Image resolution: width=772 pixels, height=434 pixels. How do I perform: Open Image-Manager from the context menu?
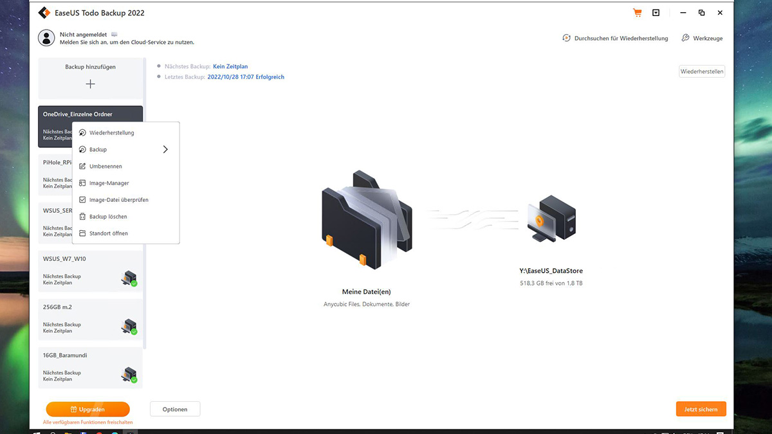click(x=125, y=183)
